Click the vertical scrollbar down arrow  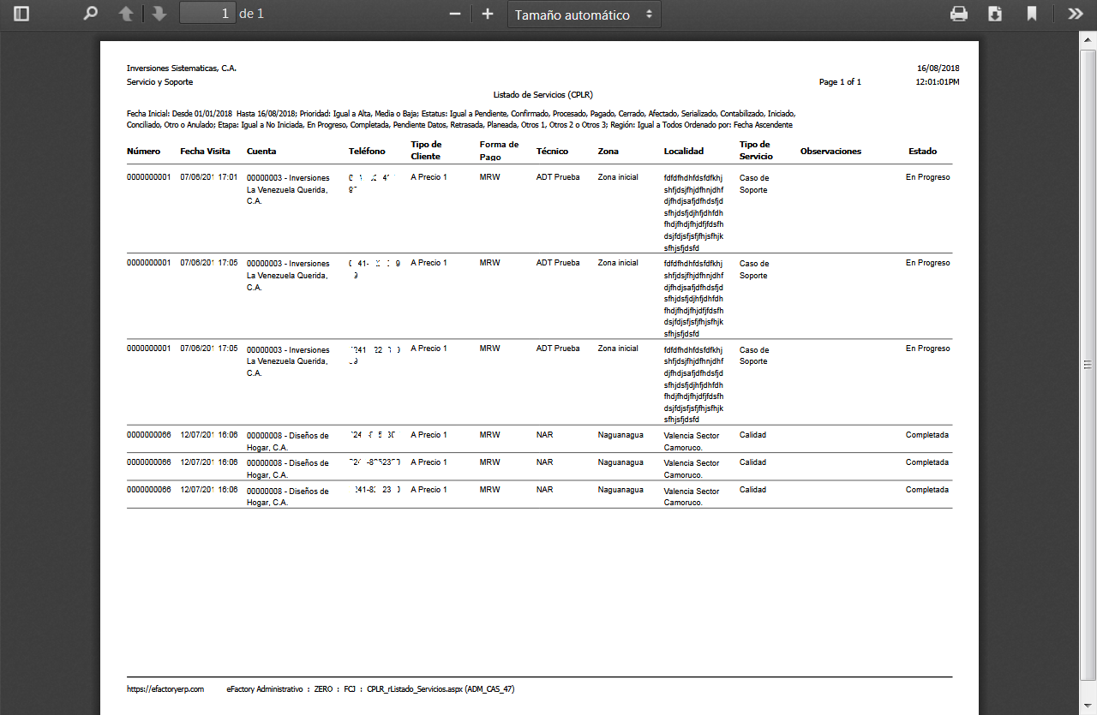click(x=1088, y=707)
